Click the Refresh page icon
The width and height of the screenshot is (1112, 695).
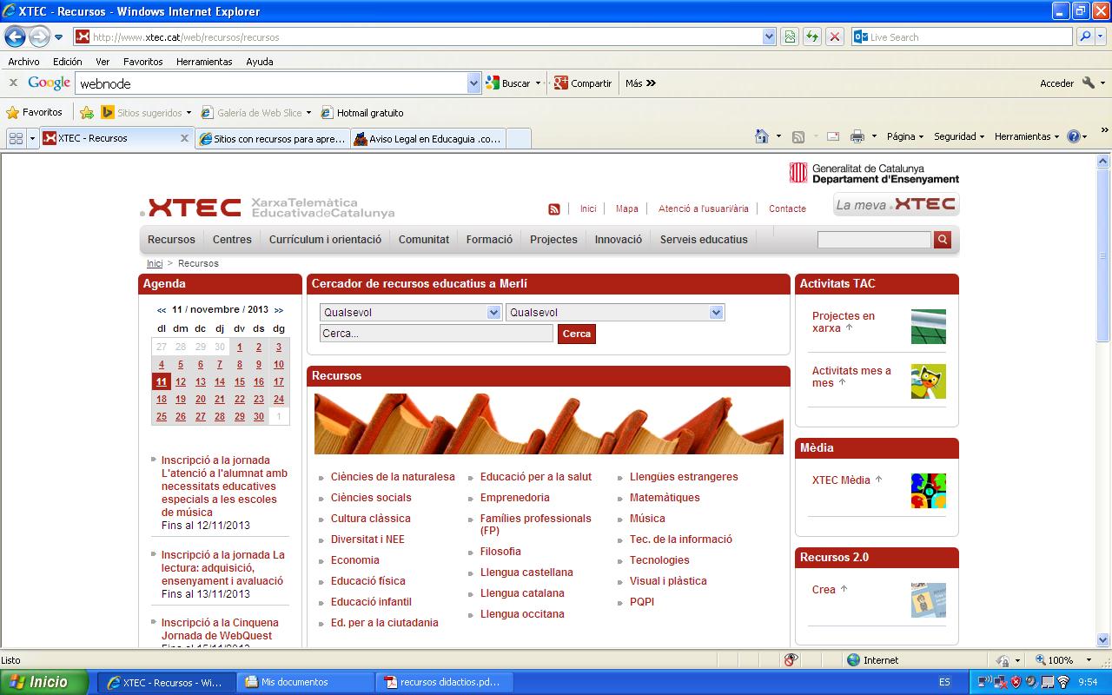click(x=812, y=37)
